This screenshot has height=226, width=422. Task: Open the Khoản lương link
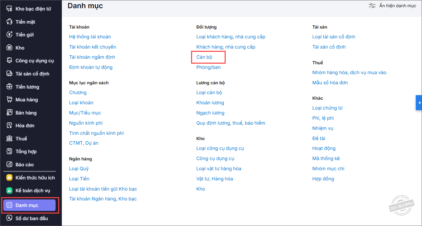click(x=210, y=103)
